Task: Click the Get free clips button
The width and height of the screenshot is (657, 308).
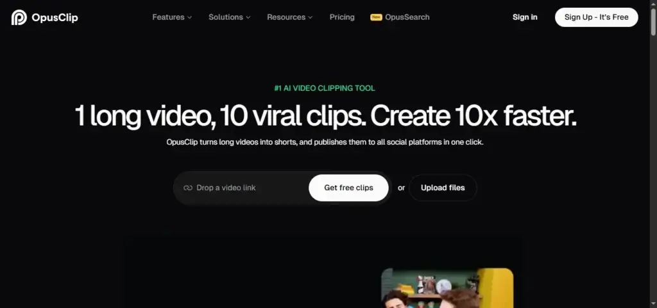Action: pyautogui.click(x=348, y=188)
